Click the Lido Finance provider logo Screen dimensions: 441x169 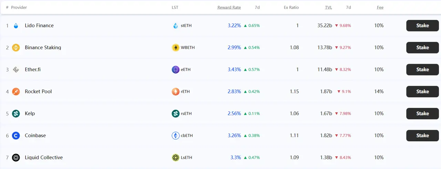pyautogui.click(x=16, y=26)
